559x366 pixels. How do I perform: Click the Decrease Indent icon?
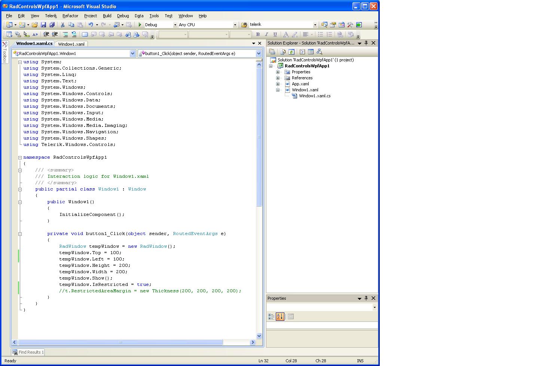[46, 34]
